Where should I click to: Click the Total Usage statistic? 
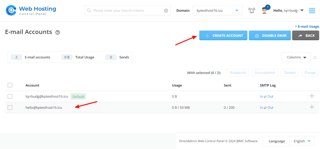78,57
